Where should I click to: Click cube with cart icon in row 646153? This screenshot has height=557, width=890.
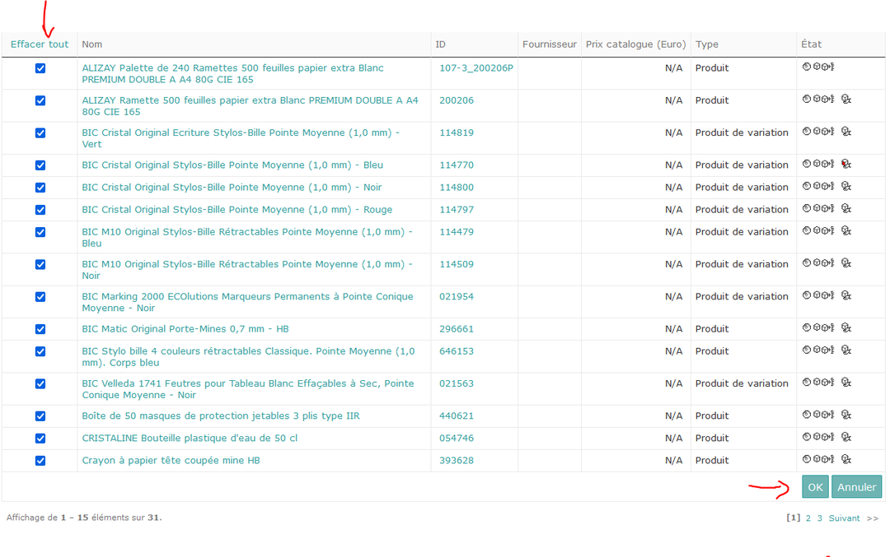point(846,350)
